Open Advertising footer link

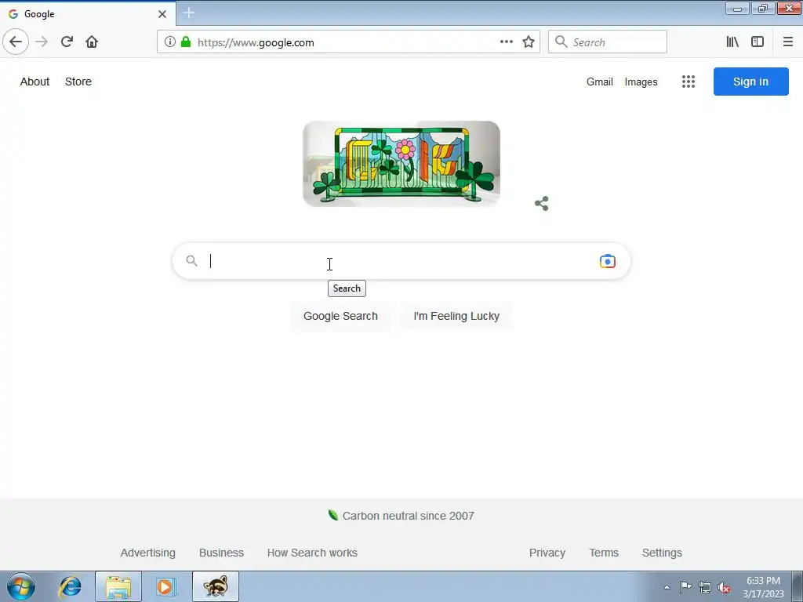(148, 553)
